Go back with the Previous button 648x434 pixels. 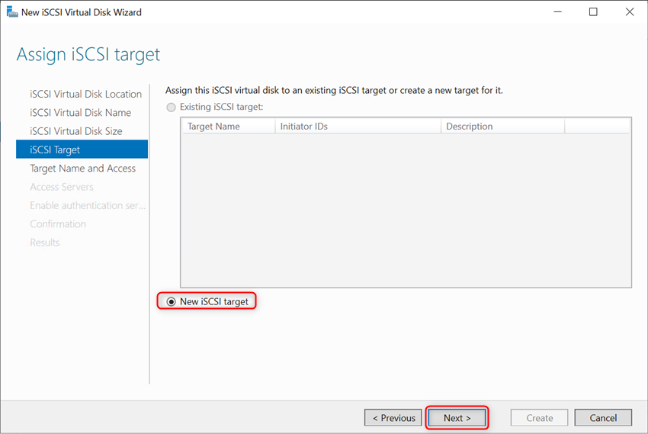tap(393, 418)
